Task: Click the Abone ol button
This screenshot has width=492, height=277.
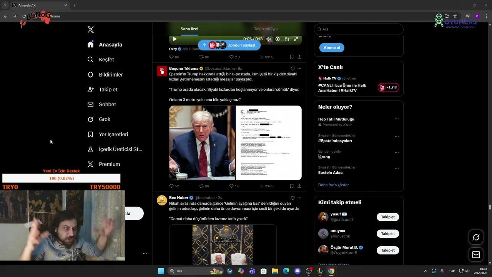Action: coord(332,48)
